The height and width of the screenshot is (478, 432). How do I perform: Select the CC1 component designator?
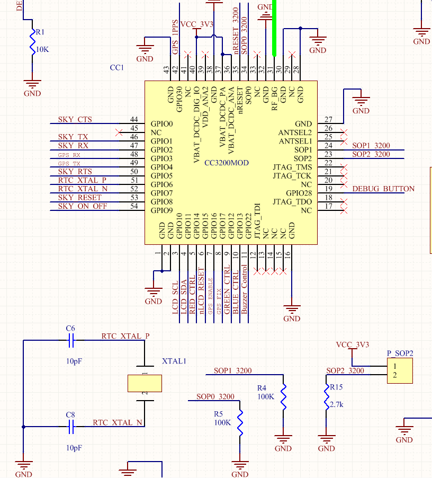117,67
